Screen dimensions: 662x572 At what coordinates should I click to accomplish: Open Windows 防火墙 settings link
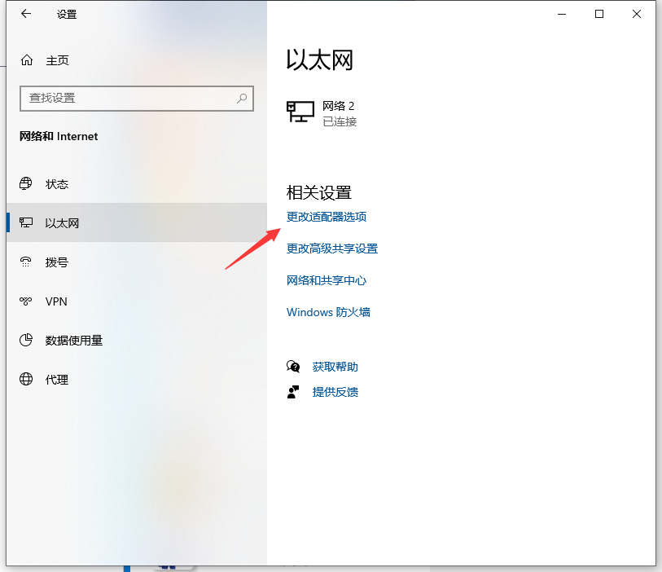point(328,312)
